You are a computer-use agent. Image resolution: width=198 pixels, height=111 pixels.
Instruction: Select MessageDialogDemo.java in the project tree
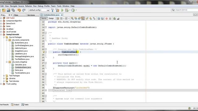(x=24, y=56)
